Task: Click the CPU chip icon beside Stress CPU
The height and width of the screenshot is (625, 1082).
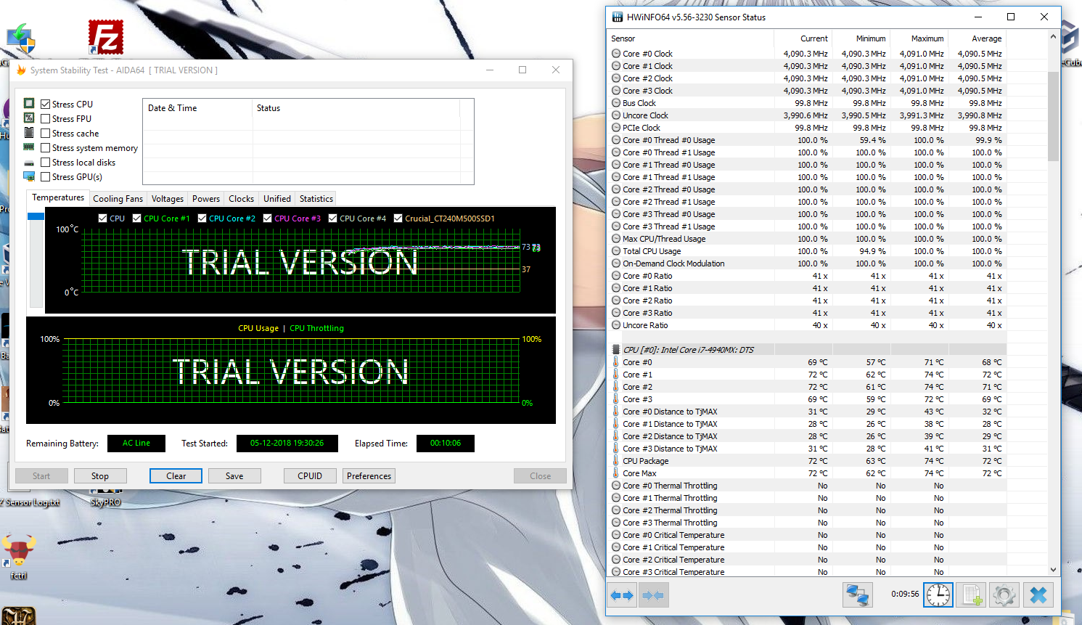Action: click(29, 104)
